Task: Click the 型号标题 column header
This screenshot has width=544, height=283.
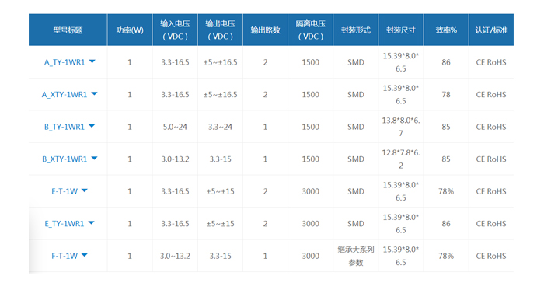Action: tap(68, 30)
